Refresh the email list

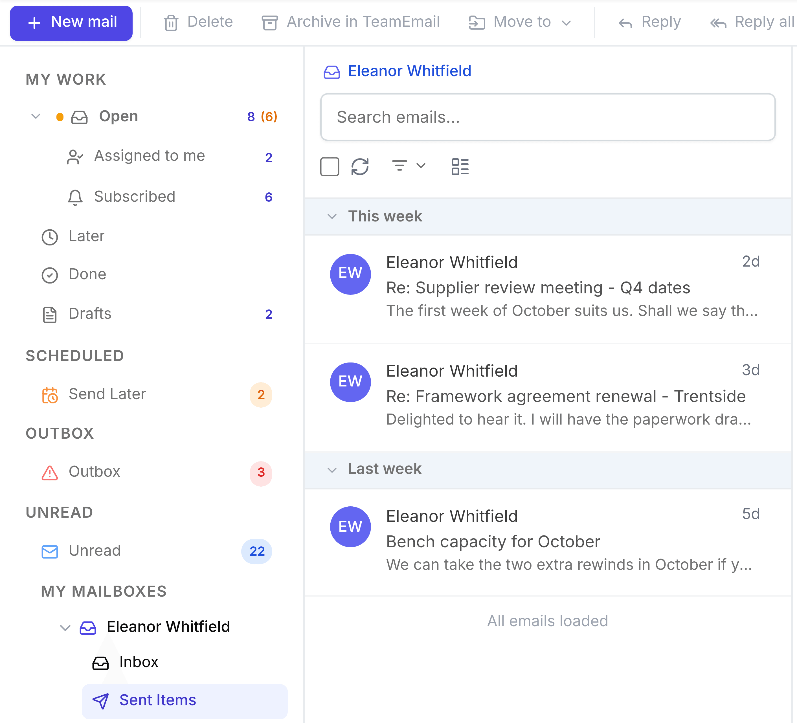tap(360, 166)
